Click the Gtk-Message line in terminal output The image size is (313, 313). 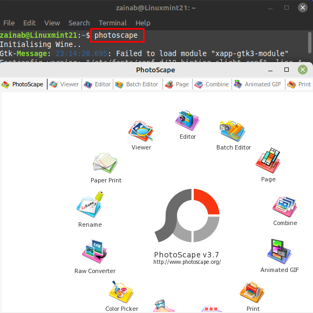tap(144, 53)
